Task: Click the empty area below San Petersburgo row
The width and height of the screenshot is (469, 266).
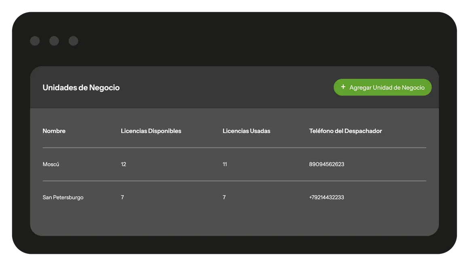Action: click(x=234, y=221)
